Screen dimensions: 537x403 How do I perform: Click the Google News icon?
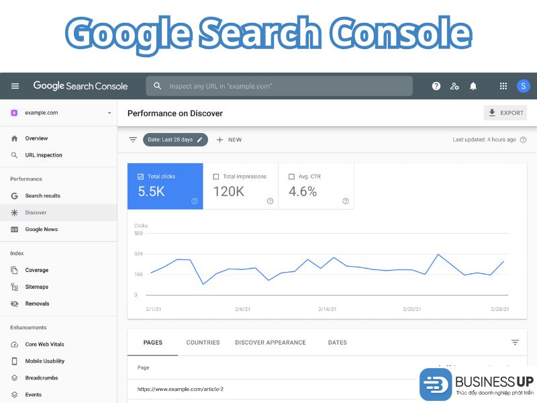14,229
